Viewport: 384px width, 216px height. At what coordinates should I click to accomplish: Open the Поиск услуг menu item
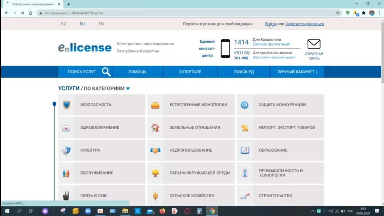point(82,72)
